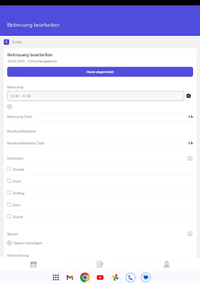Image resolution: width=200 pixels, height=284 pixels.
Task: Remove the 11:30 - 17:30 time entry
Action: tap(189, 96)
